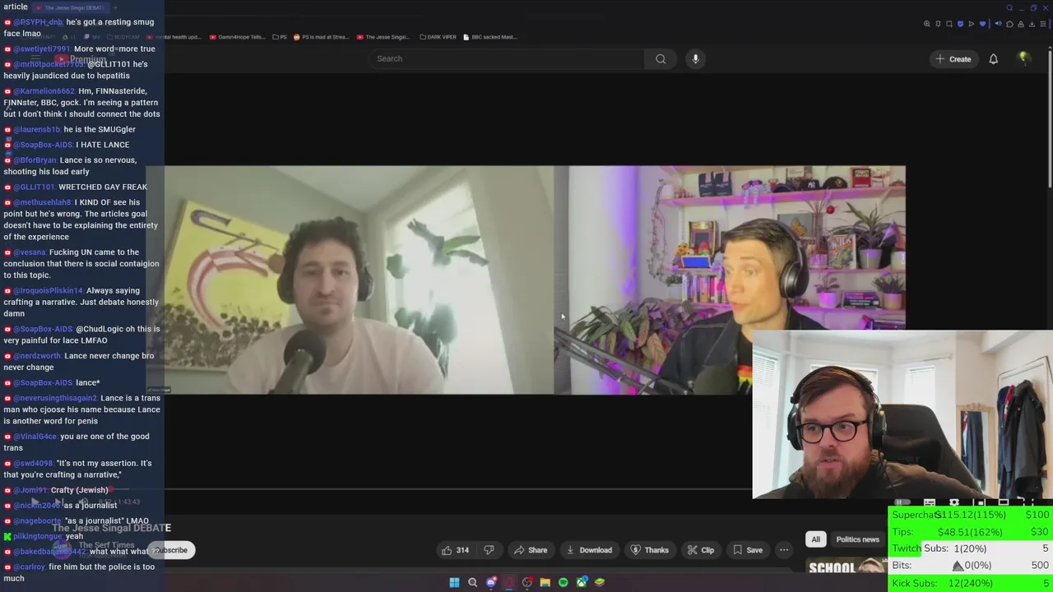The height and width of the screenshot is (592, 1053).
Task: Create a Clip from the video
Action: click(700, 550)
